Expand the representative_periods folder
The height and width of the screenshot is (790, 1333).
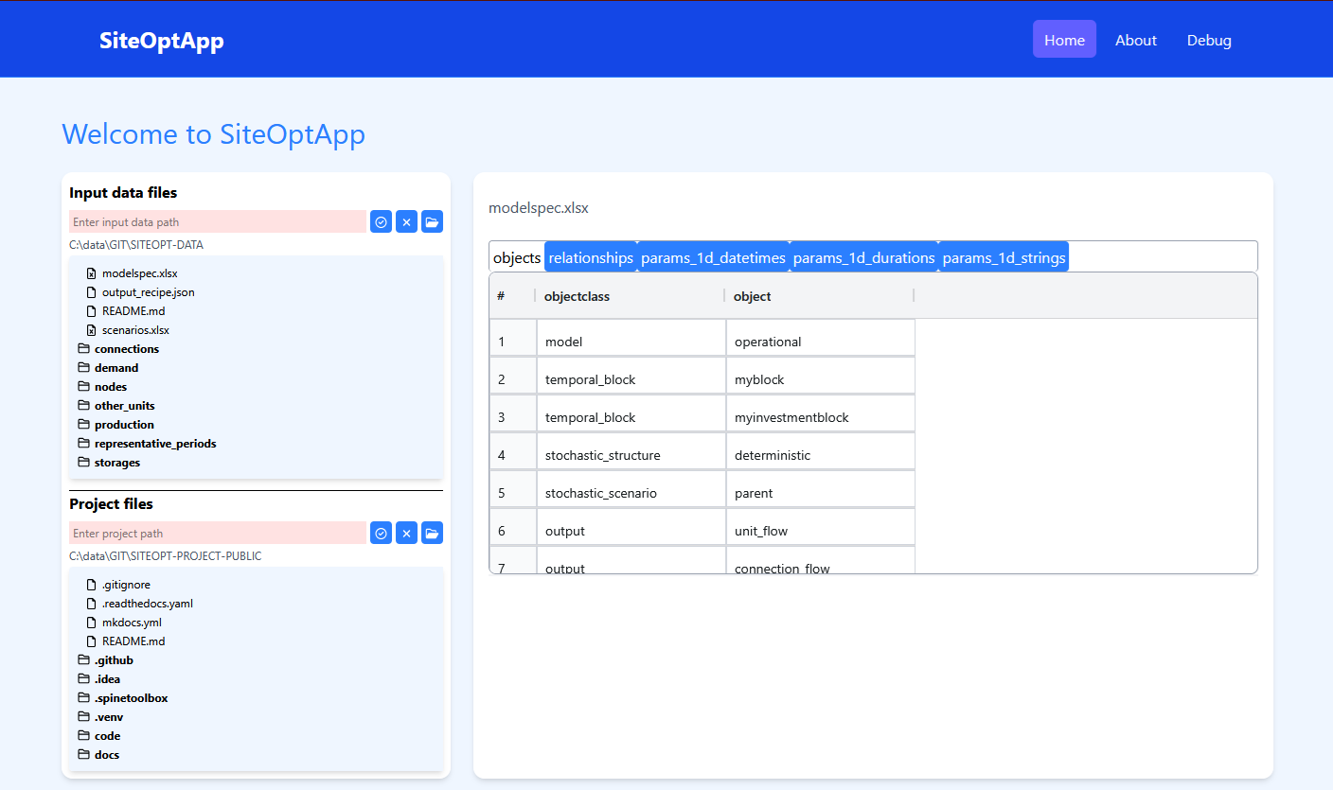point(154,444)
